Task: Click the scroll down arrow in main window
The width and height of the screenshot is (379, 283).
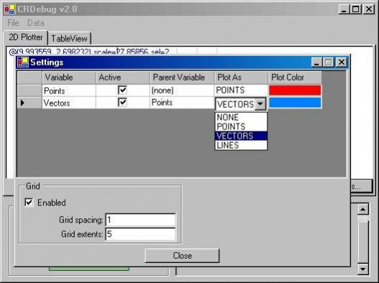Action: point(362,269)
